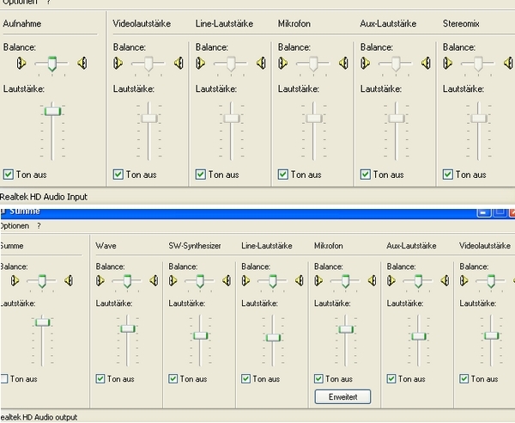This screenshot has width=515, height=423.
Task: Toggle Ton aus under input Mikrofon
Action: pos(283,174)
